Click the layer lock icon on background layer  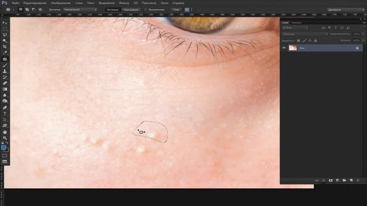click(x=357, y=48)
